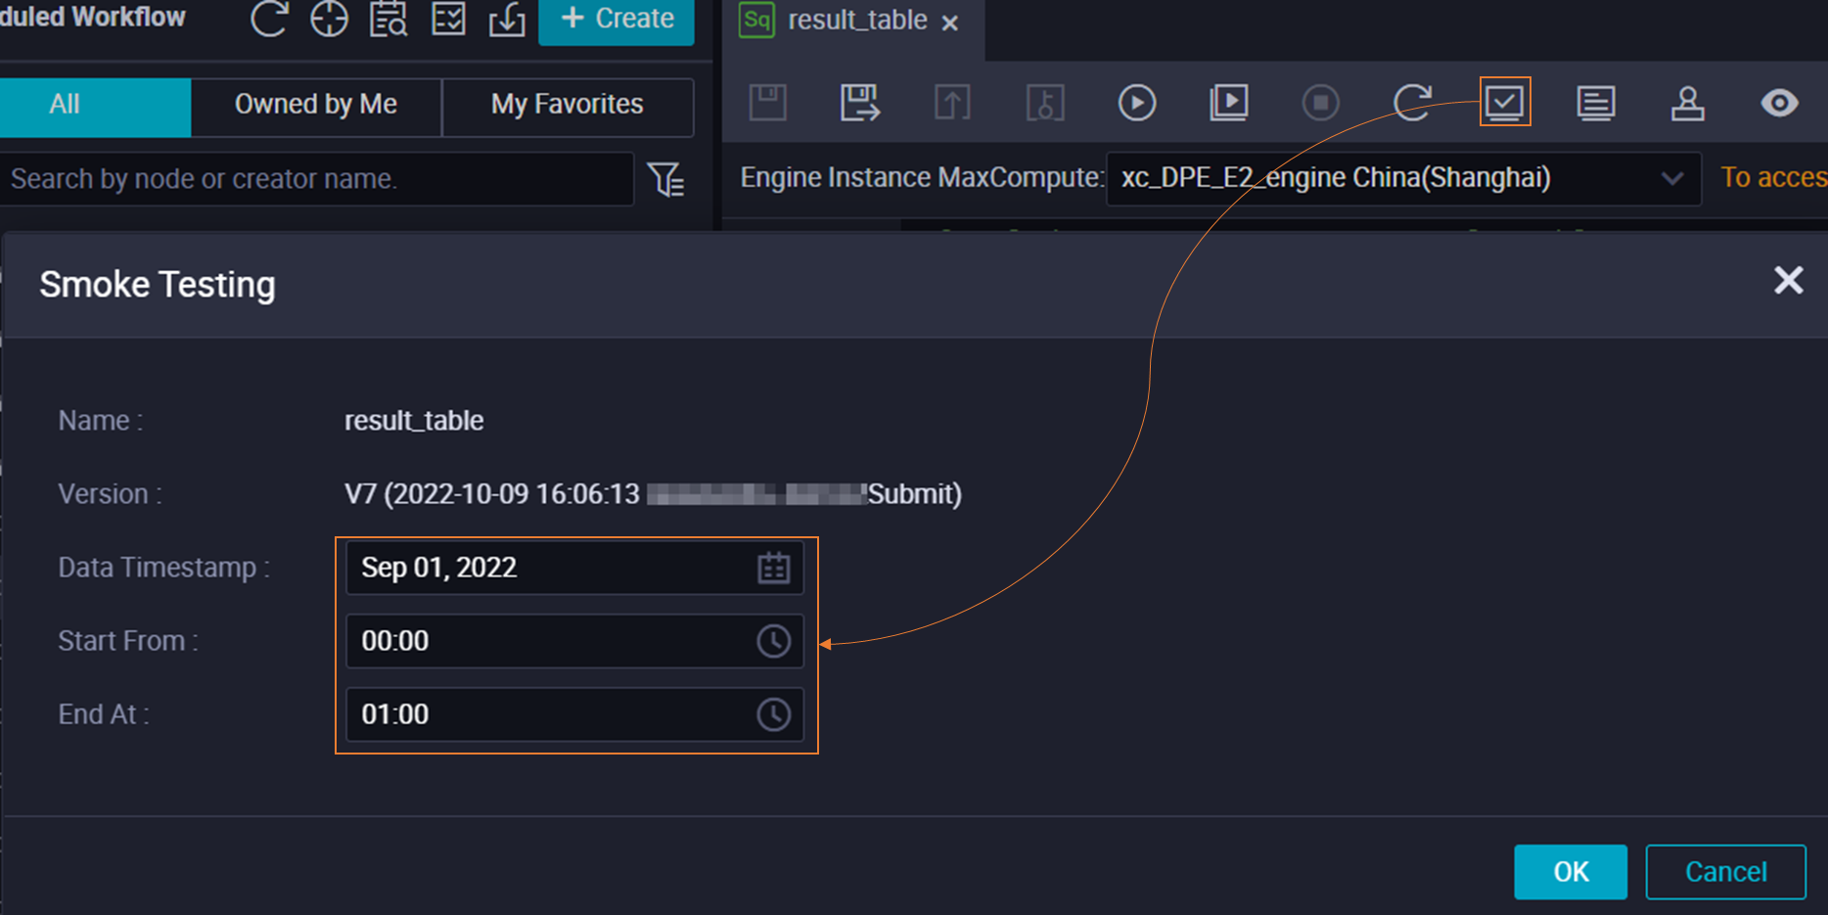Click the node or creator search field

click(317, 179)
